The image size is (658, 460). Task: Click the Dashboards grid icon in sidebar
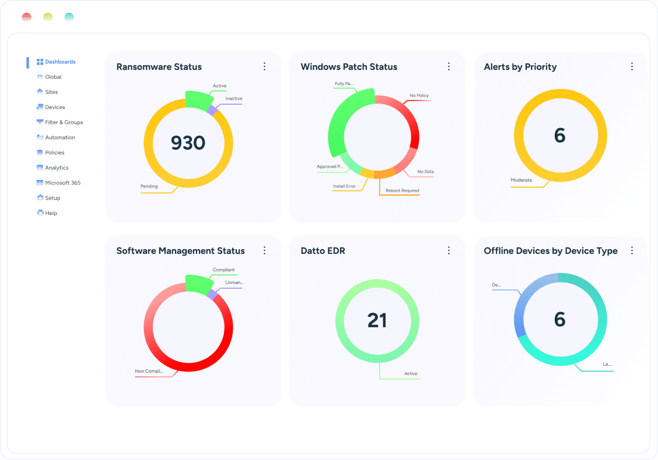(40, 62)
